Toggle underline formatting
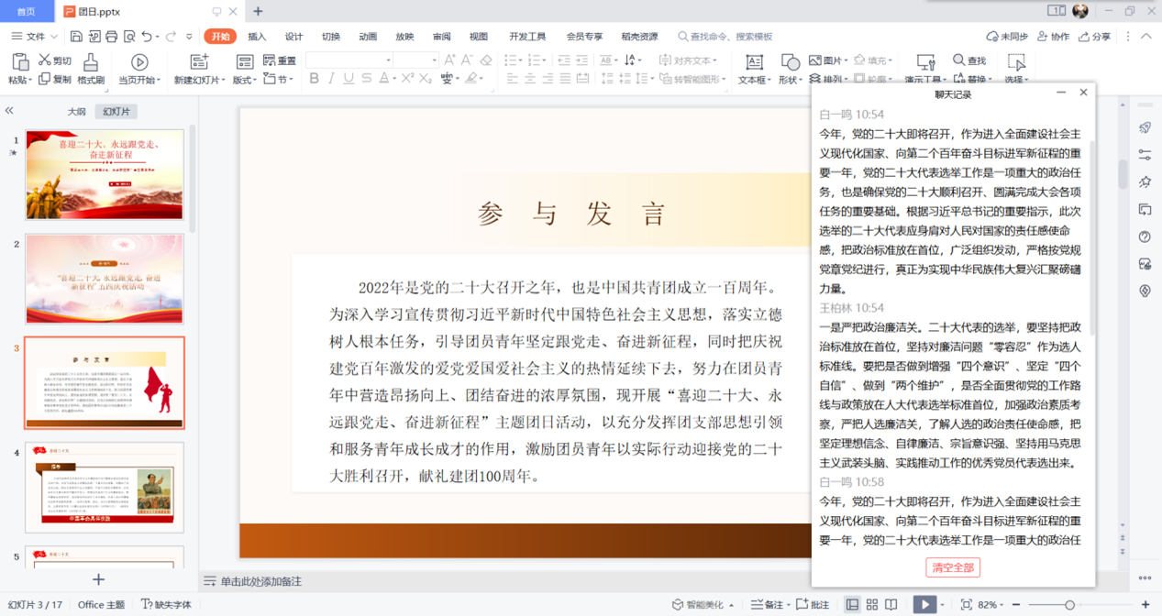This screenshot has width=1162, height=616. pos(349,78)
